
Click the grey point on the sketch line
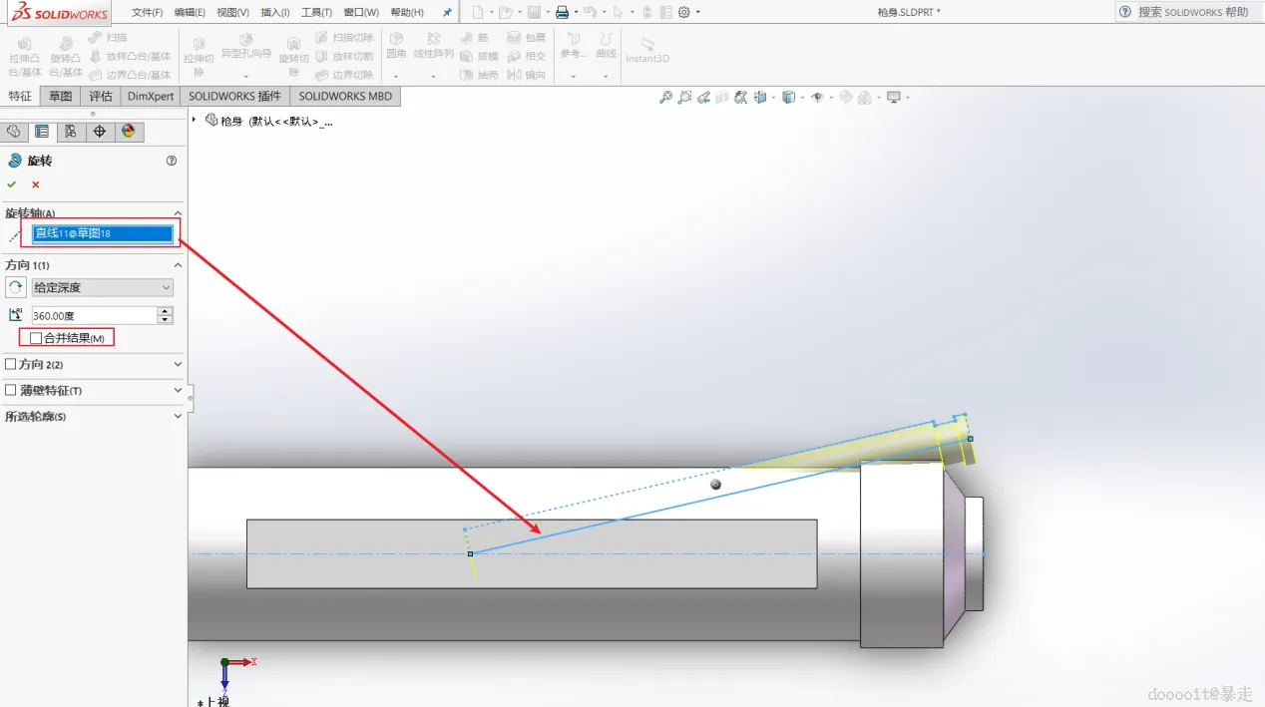click(x=715, y=484)
